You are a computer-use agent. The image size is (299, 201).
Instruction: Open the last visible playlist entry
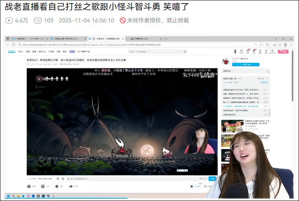245,114
